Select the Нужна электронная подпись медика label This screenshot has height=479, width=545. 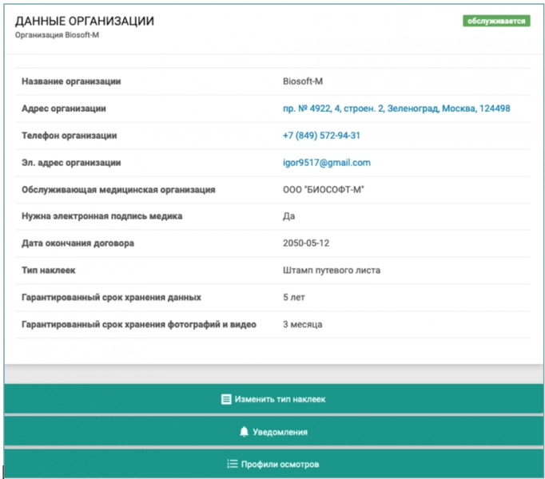101,216
